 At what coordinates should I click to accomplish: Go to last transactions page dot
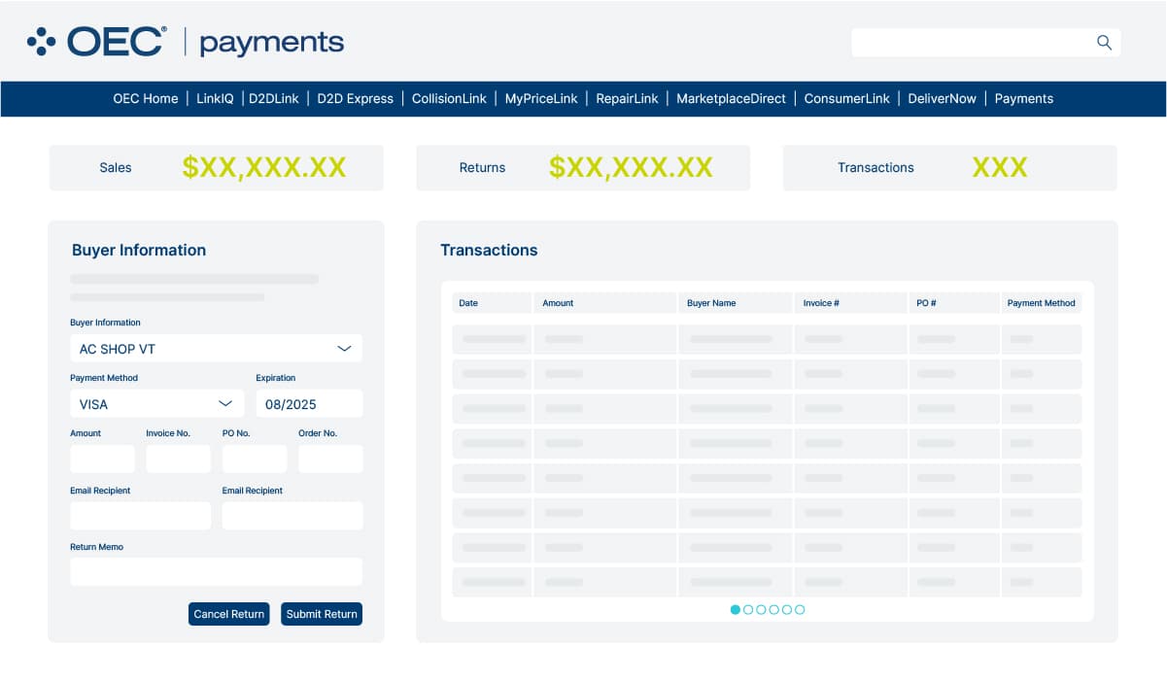(x=800, y=610)
